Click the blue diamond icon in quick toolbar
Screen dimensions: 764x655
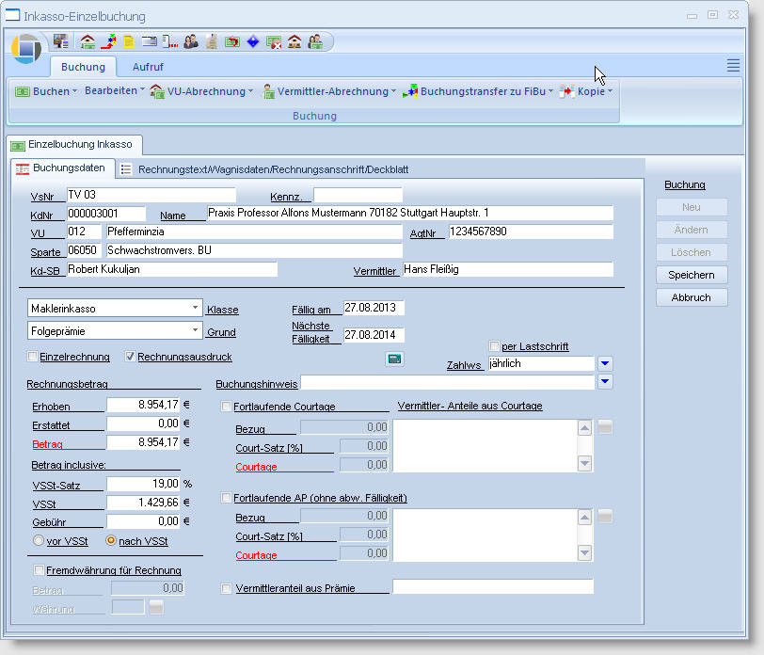coord(253,41)
